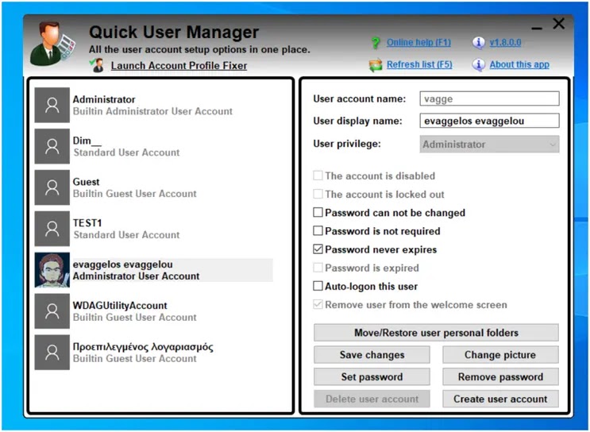Enable 'Password can not be changed'
Viewport: 590px width, 432px height.
coord(318,213)
